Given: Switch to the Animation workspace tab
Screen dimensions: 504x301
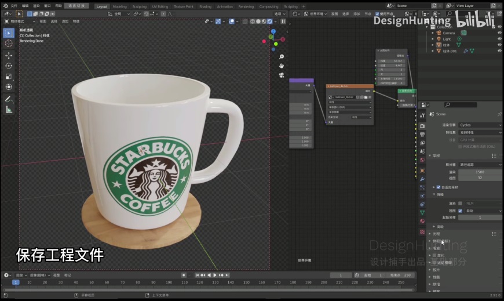Looking at the screenshot, I should (225, 6).
